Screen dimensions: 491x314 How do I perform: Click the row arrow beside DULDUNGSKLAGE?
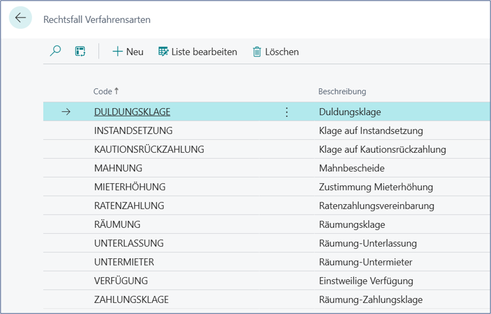point(66,112)
